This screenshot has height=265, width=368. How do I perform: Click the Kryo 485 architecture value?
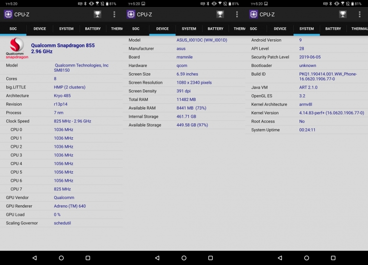click(62, 96)
